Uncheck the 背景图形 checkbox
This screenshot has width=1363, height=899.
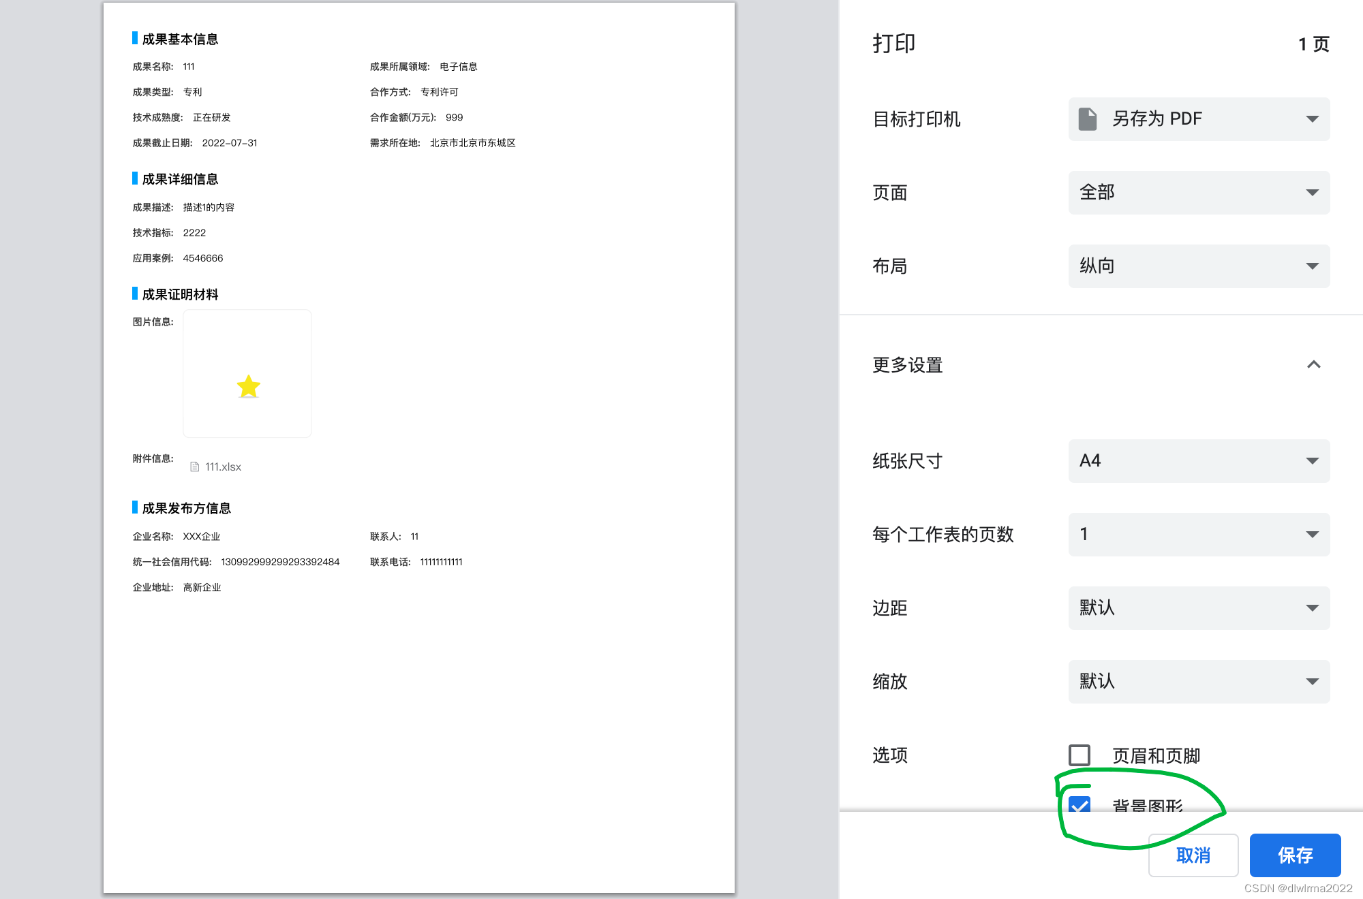click(x=1079, y=804)
